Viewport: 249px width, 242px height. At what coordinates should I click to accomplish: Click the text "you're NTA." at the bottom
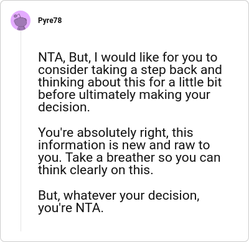pos(70,208)
